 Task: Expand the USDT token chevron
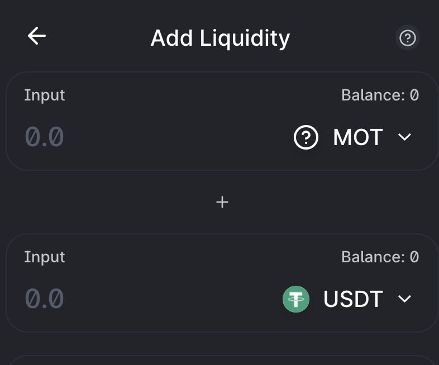click(404, 299)
